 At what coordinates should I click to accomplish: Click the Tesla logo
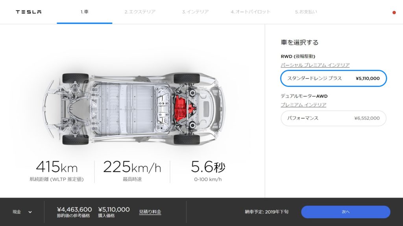pos(28,12)
